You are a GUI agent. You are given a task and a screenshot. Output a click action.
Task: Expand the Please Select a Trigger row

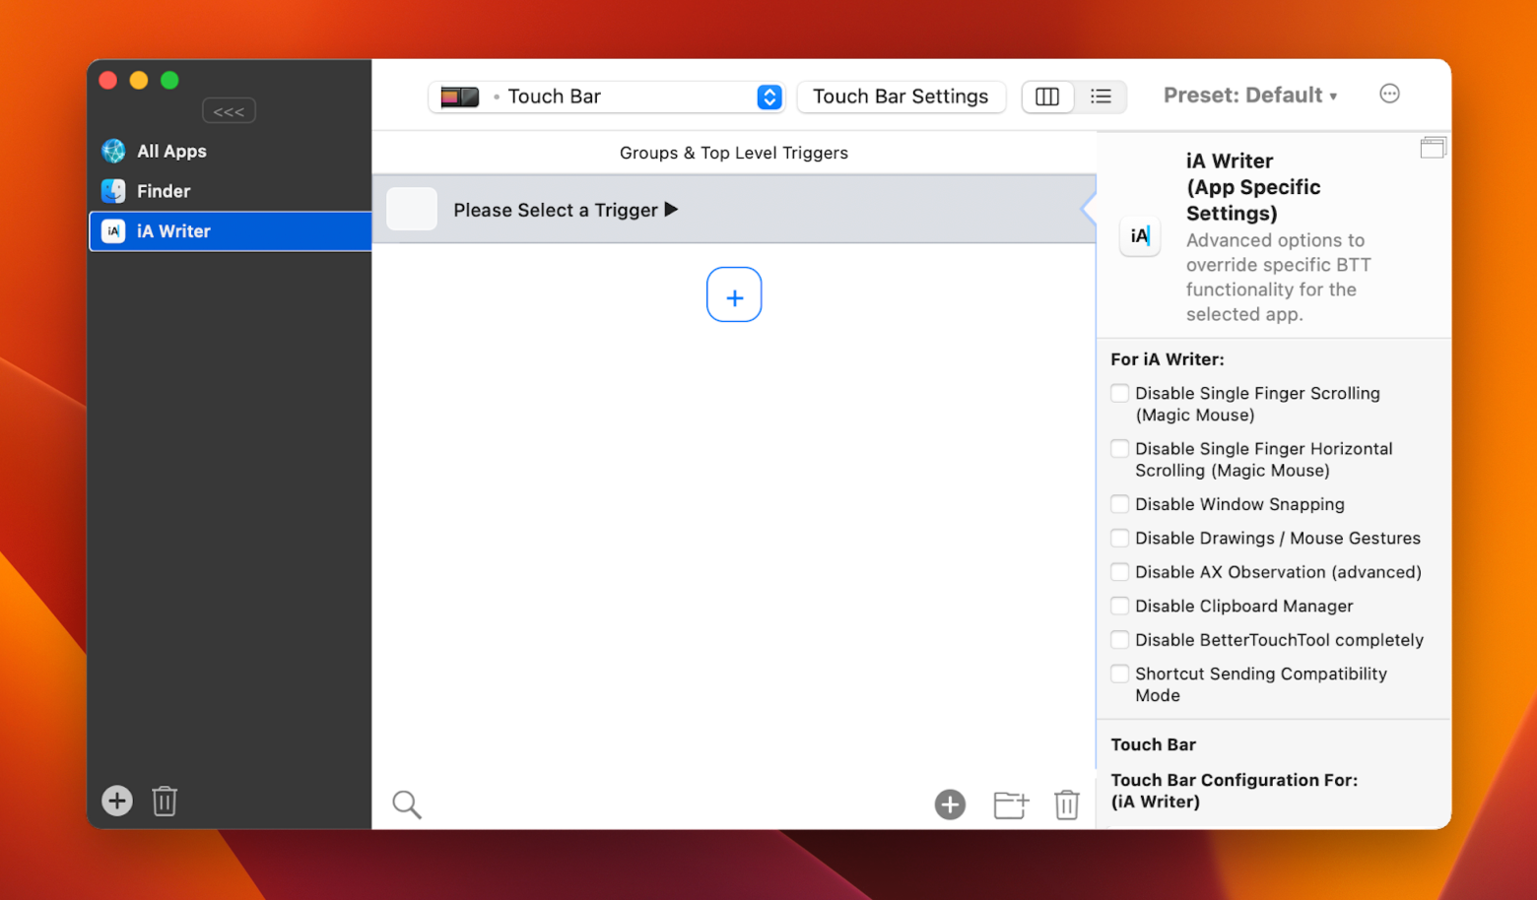pos(672,210)
